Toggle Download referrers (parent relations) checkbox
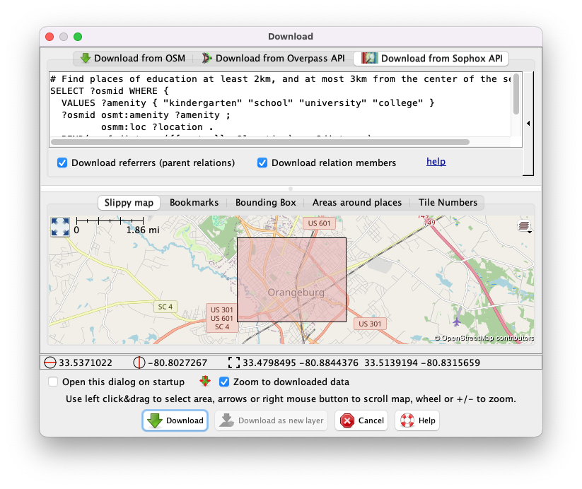This screenshot has height=489, width=582. [x=62, y=163]
